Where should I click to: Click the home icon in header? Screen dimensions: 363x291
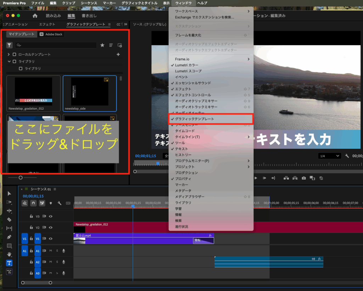[x=35, y=16]
